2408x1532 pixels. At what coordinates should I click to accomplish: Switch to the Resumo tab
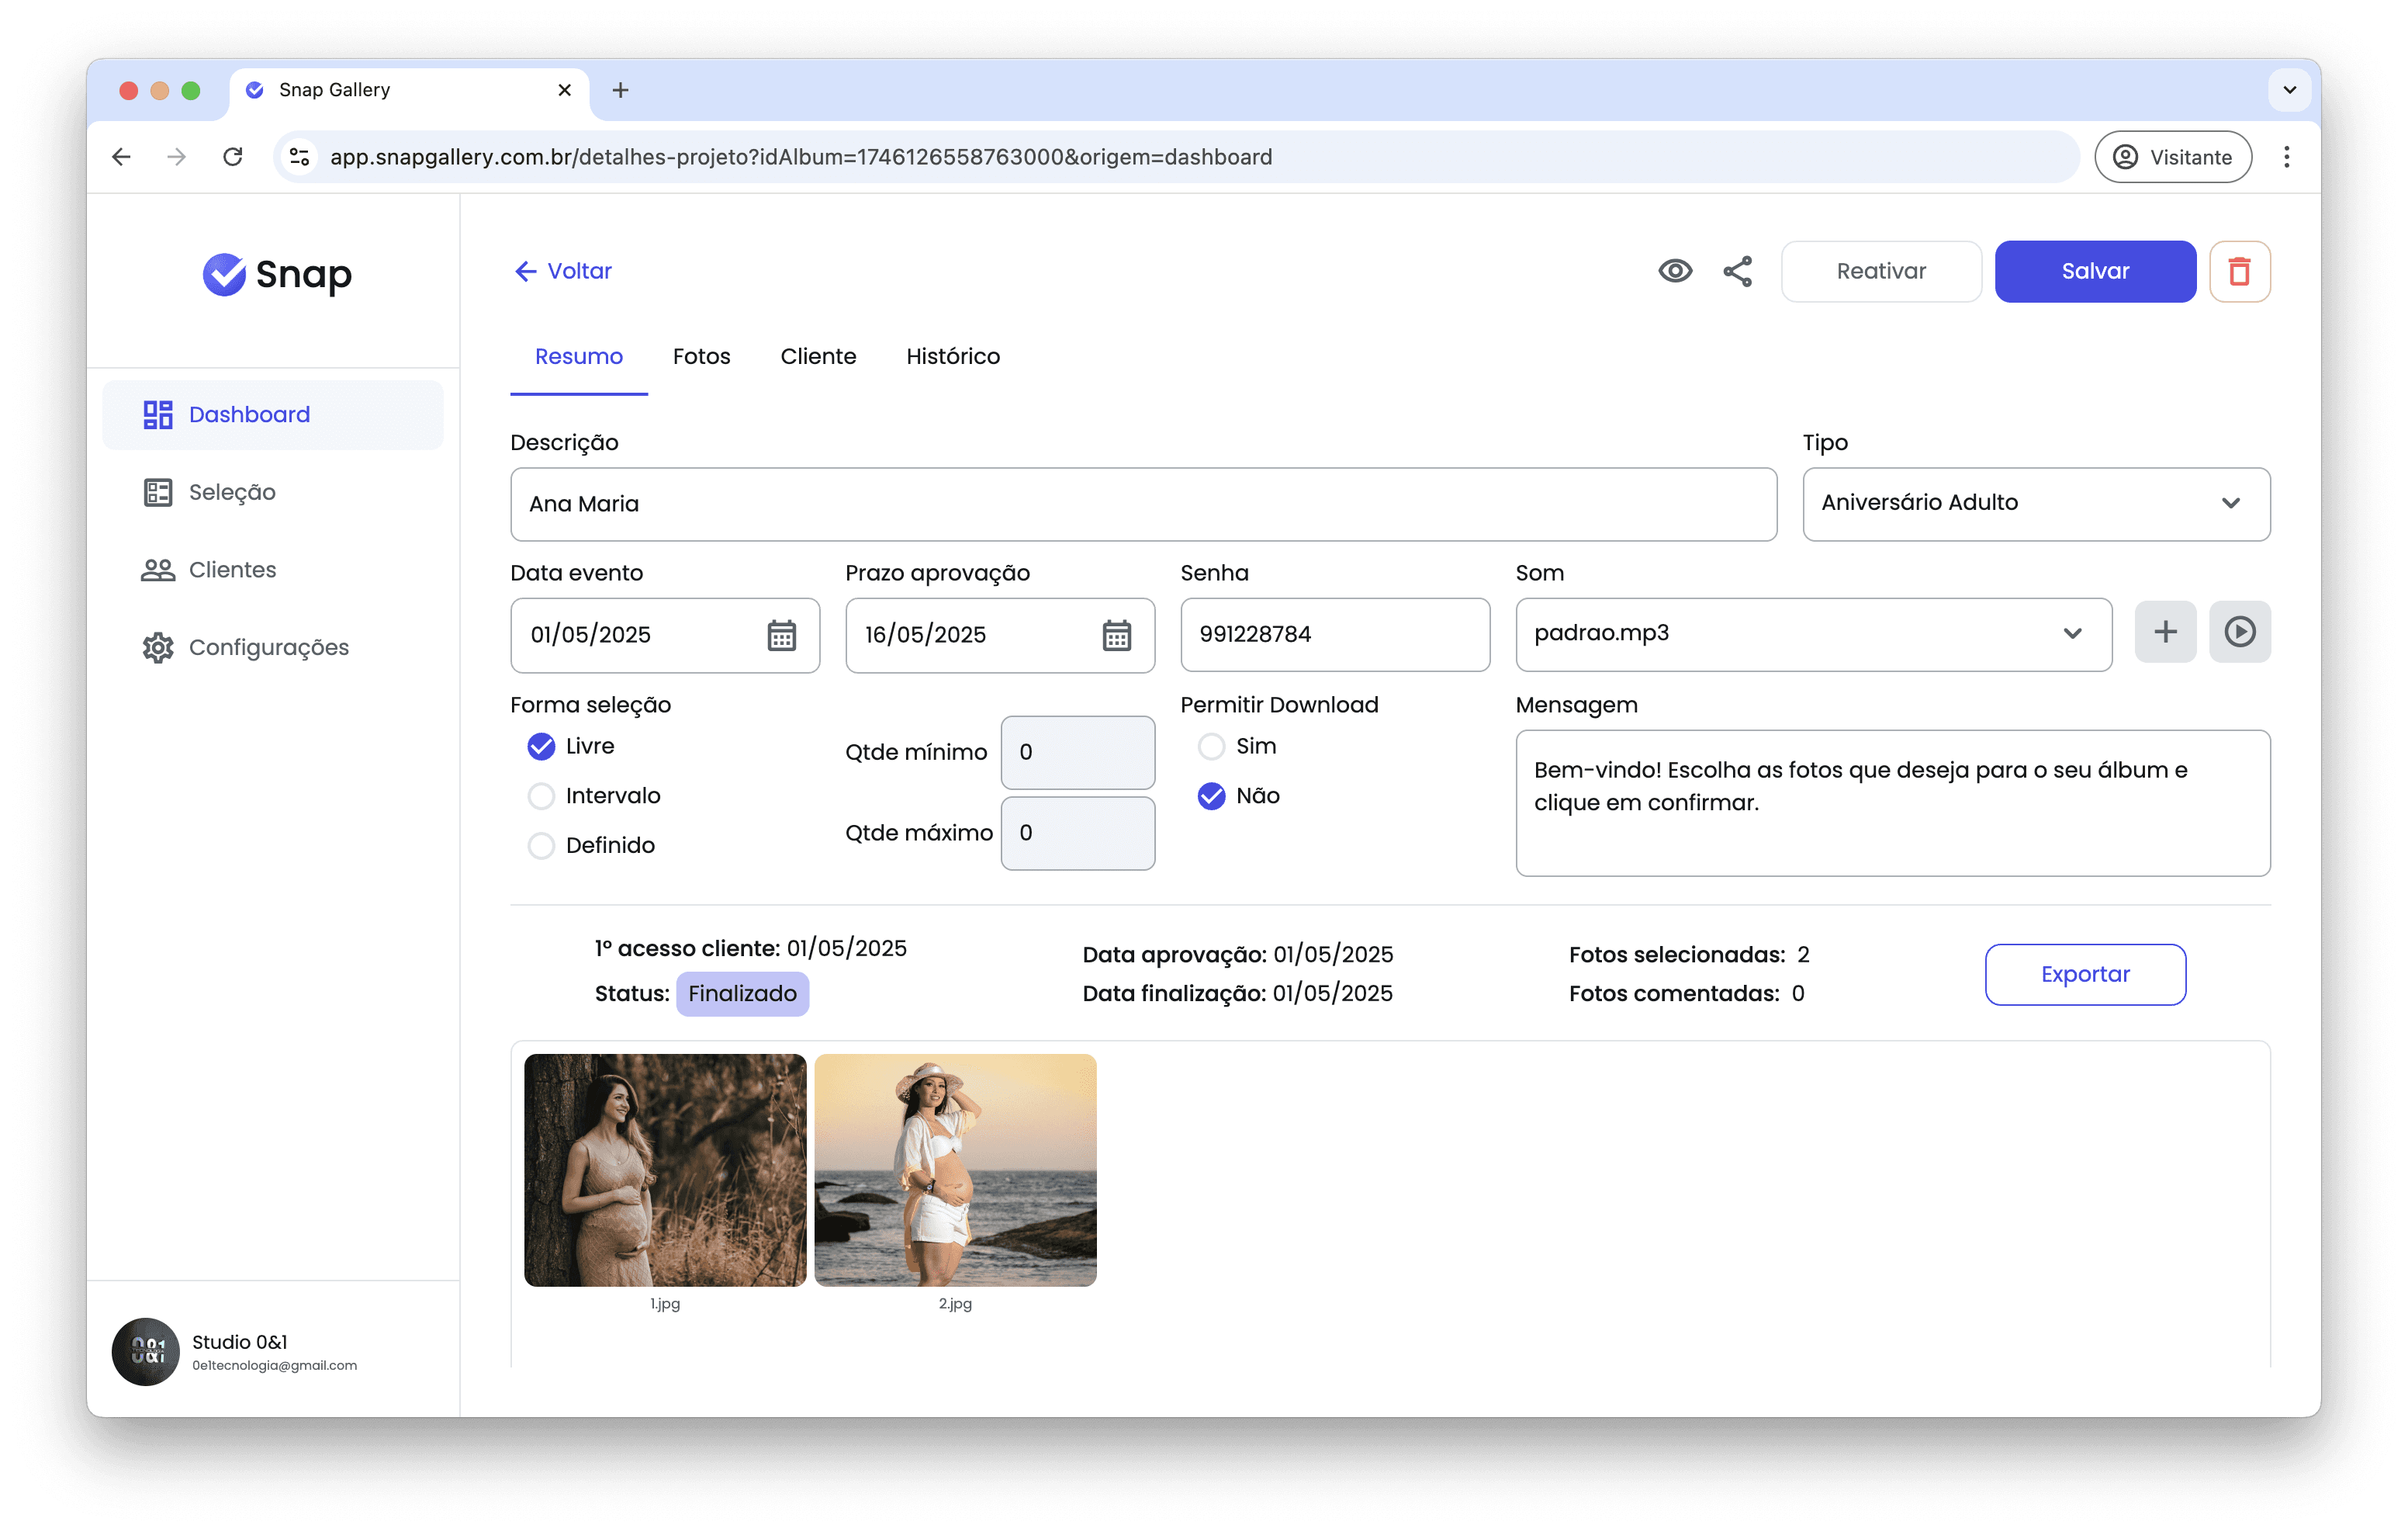click(578, 357)
